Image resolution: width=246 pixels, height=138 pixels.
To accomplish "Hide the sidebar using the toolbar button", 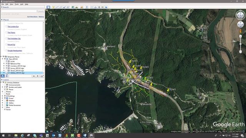I will click(x=48, y=7).
